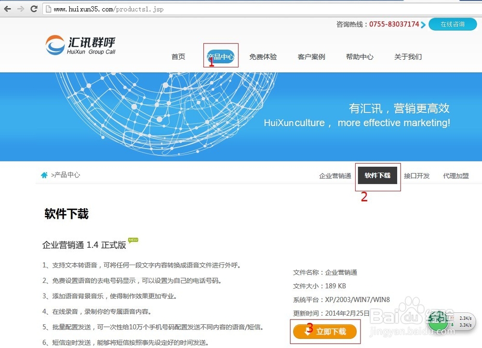
Task: Switch to the 接口开发 tab
Action: point(417,175)
